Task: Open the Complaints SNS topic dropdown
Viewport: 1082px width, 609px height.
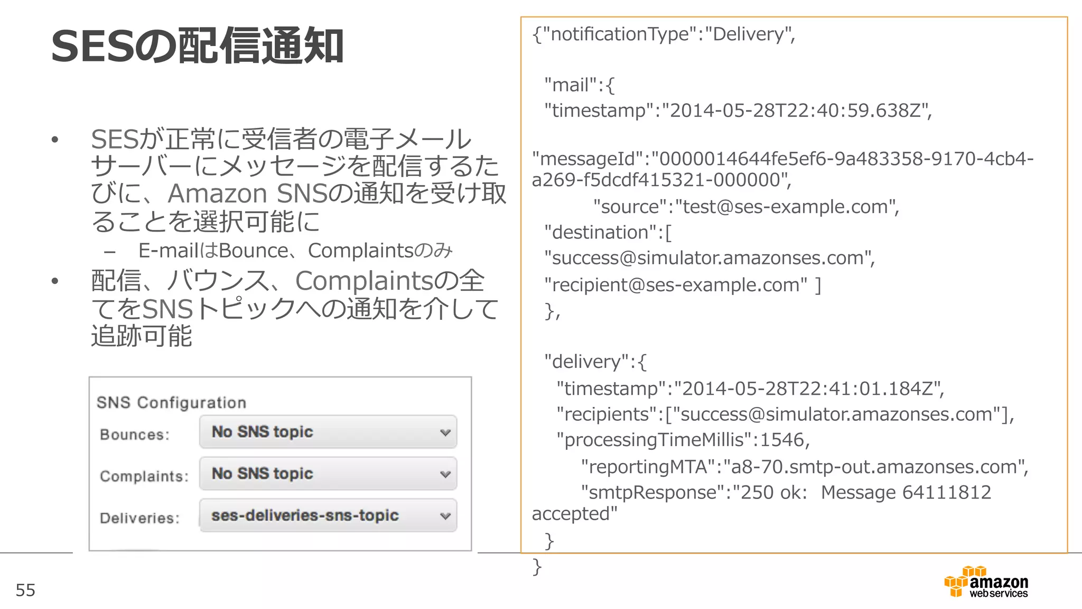Action: tap(328, 474)
